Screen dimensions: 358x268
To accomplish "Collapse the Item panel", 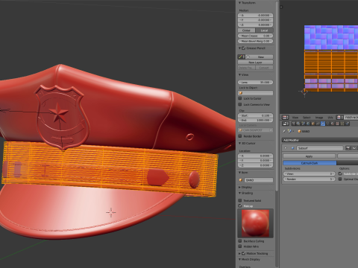I will click(240, 172).
